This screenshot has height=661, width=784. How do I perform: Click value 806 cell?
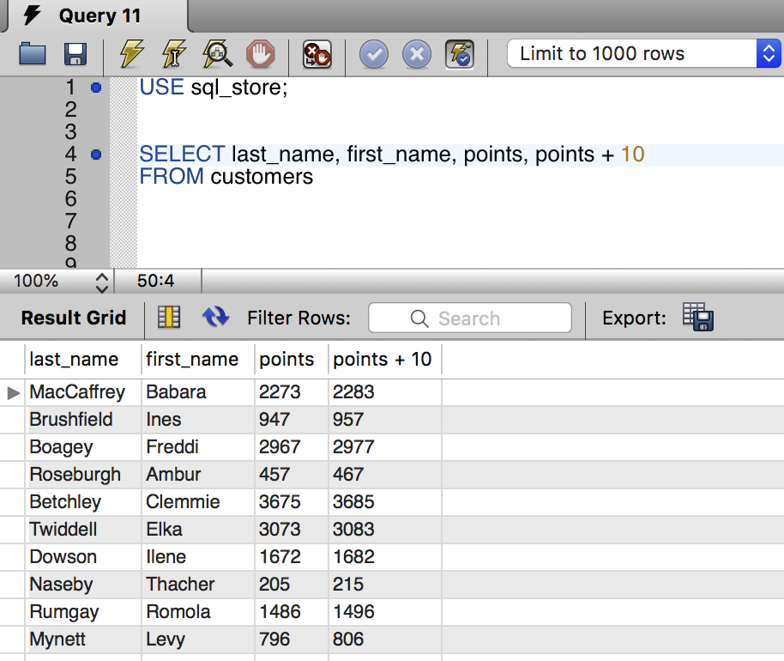[385, 640]
